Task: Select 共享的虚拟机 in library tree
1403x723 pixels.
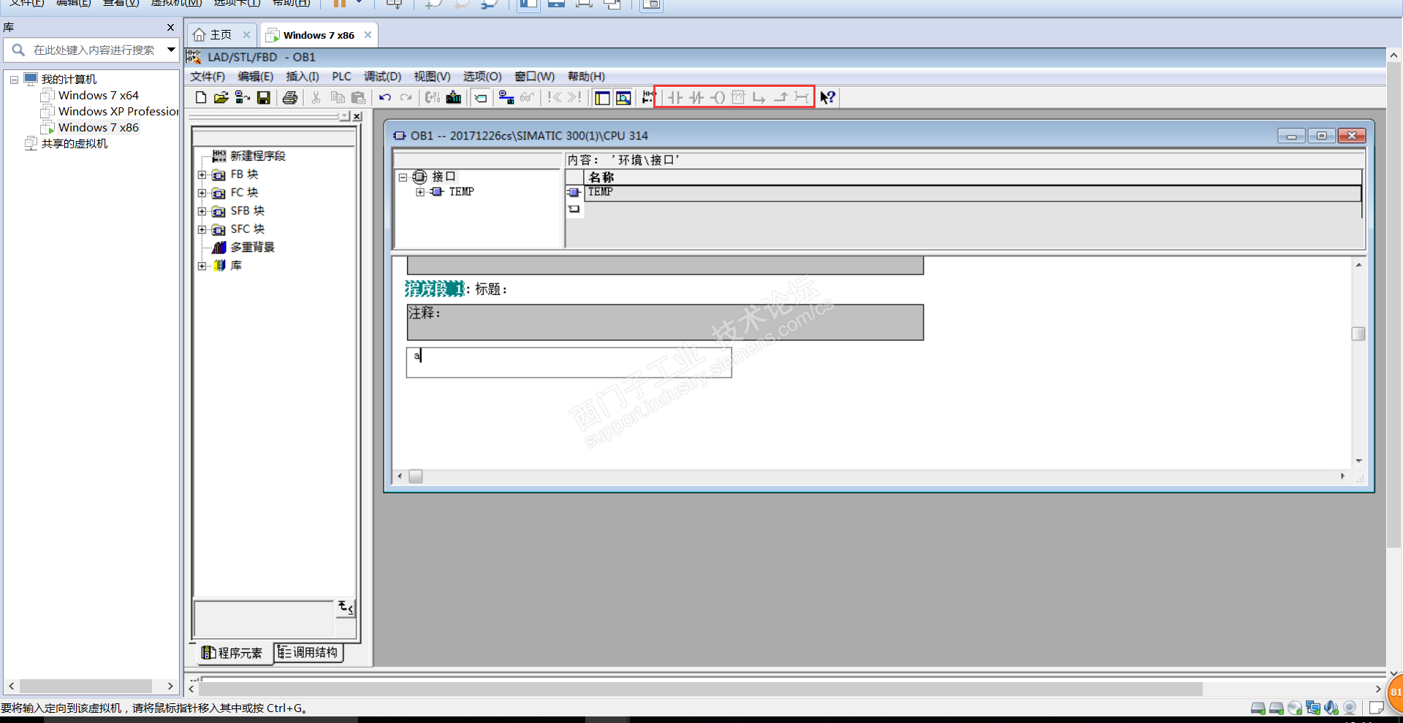Action: coord(74,144)
